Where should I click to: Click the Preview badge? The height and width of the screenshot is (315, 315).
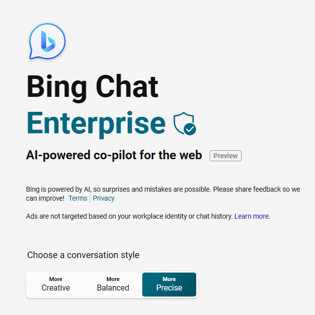[226, 156]
